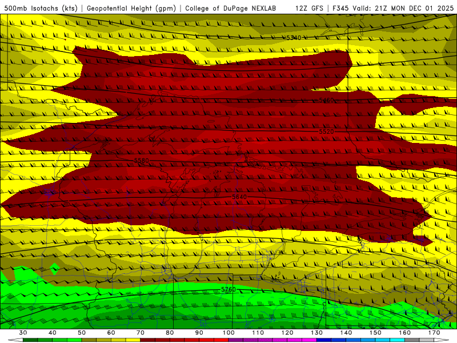The height and width of the screenshot is (343, 457).
Task: Click the bright magenta swatch ending at 130
Action: [309, 340]
